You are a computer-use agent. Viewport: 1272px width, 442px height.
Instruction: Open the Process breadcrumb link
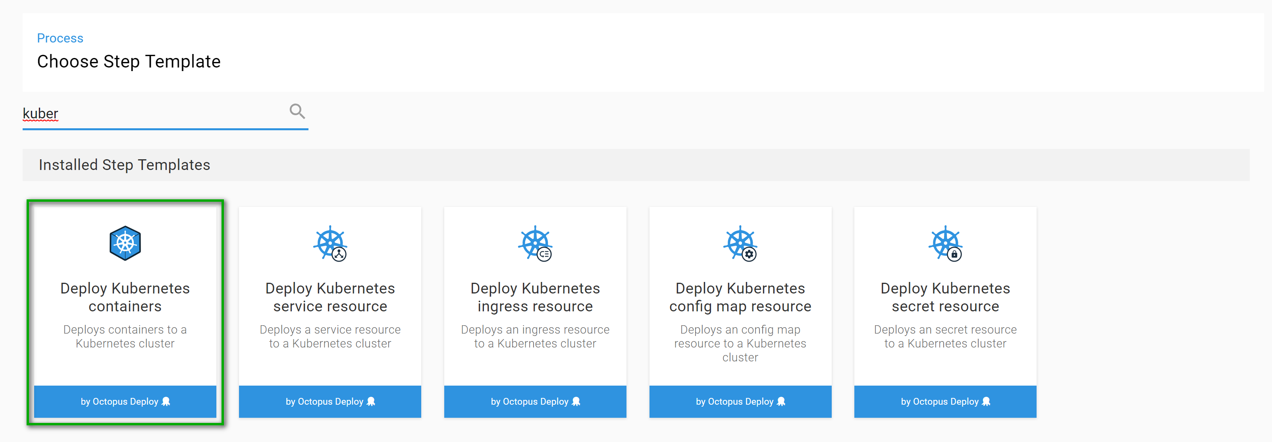[x=60, y=38]
